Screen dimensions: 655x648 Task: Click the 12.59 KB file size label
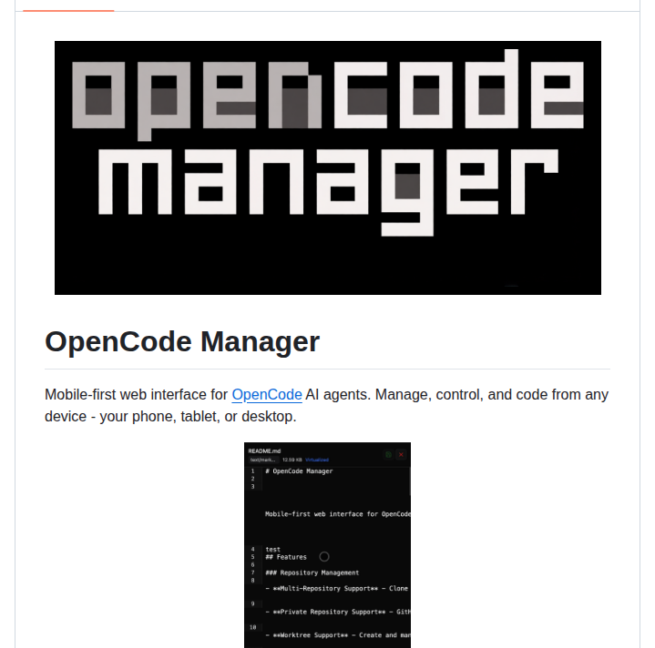tap(292, 461)
